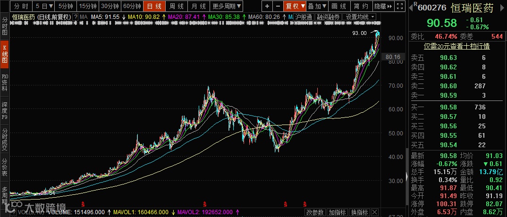Open 多周期 sidebar tab

pos(5,195)
